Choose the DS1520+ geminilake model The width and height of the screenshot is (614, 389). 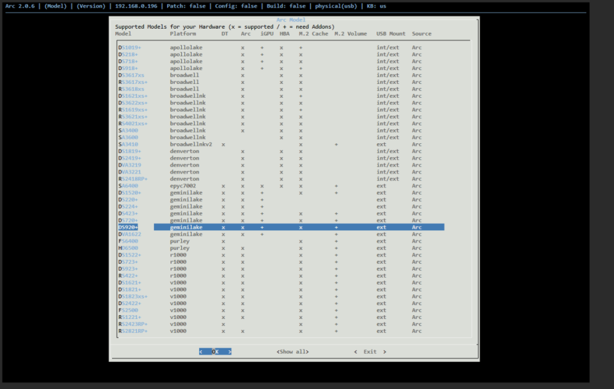click(x=130, y=193)
